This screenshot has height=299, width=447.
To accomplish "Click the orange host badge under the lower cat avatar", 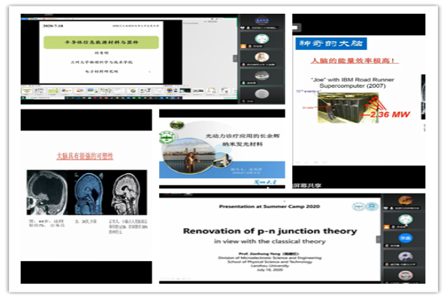I will 386,227.
